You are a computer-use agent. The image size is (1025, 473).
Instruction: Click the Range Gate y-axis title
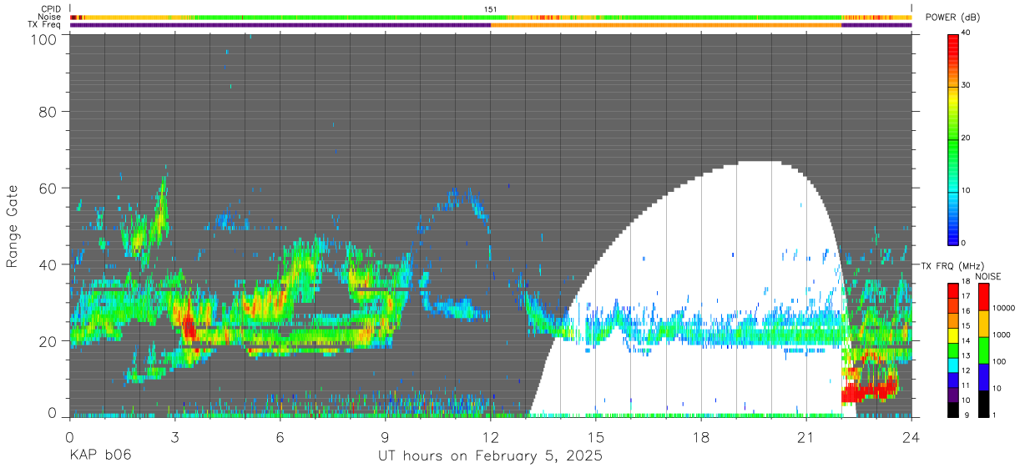(x=13, y=226)
